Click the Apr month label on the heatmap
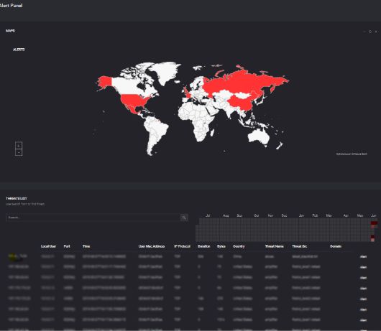Viewport: 381px width, 331px height. coord(346,215)
